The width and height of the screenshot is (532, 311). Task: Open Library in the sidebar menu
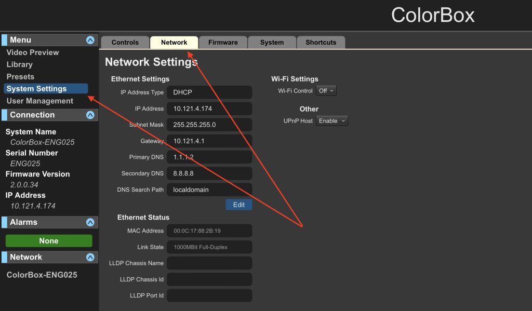[20, 64]
